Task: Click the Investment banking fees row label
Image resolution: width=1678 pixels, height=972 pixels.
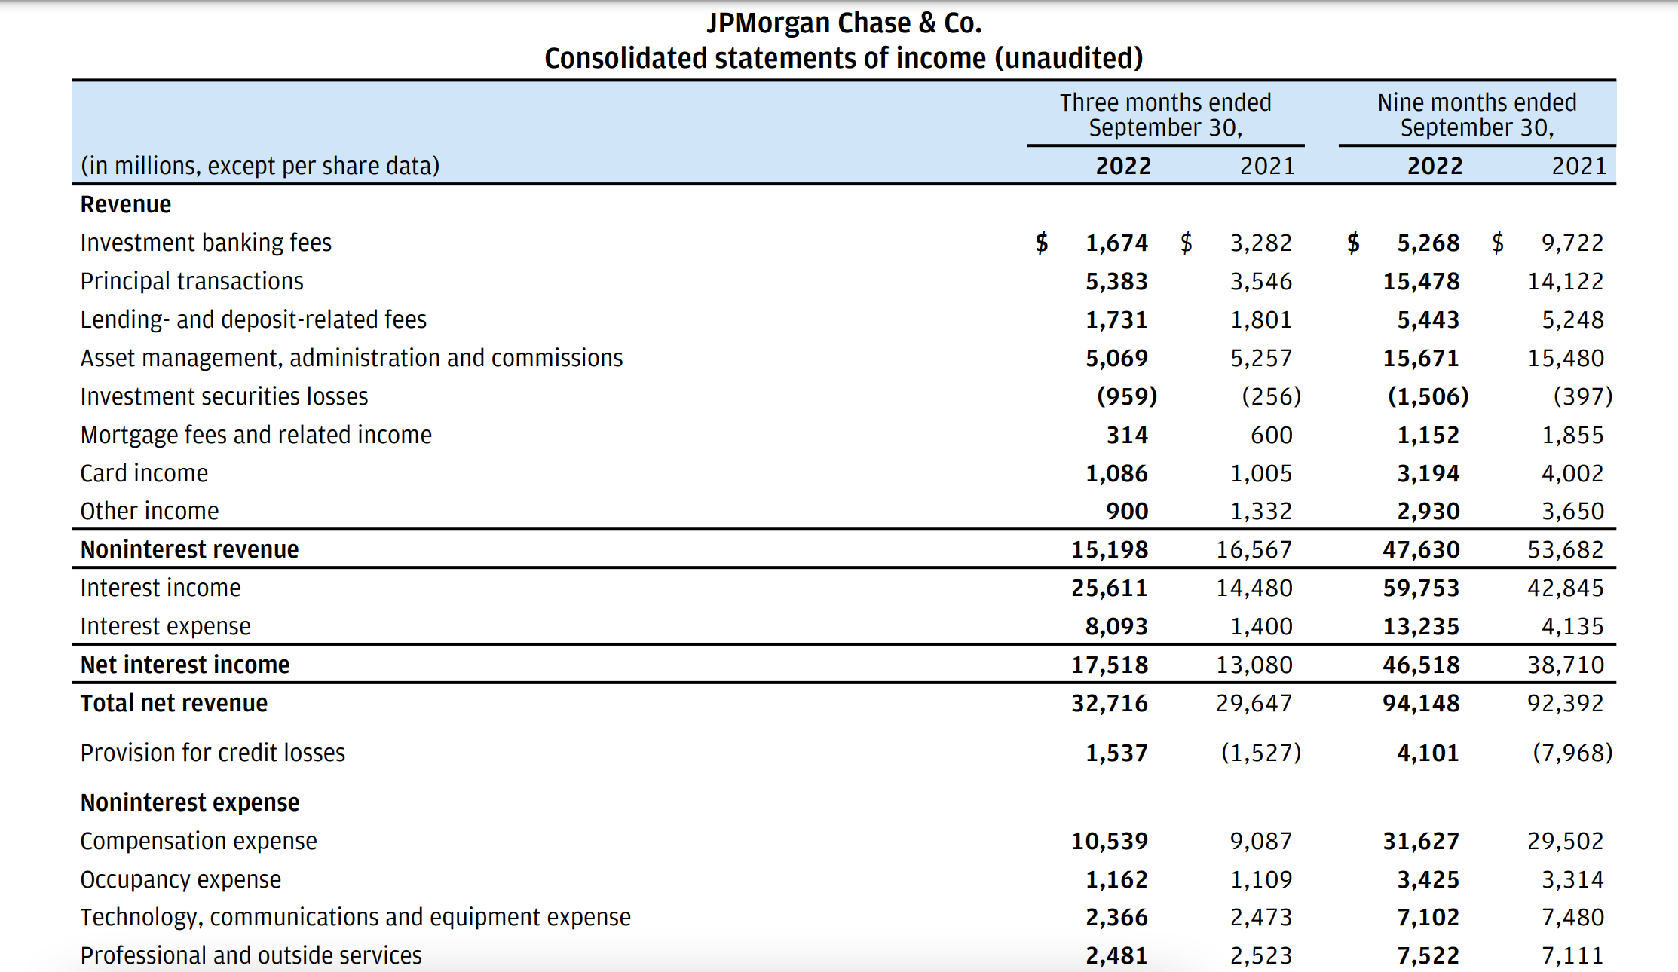Action: (x=206, y=243)
